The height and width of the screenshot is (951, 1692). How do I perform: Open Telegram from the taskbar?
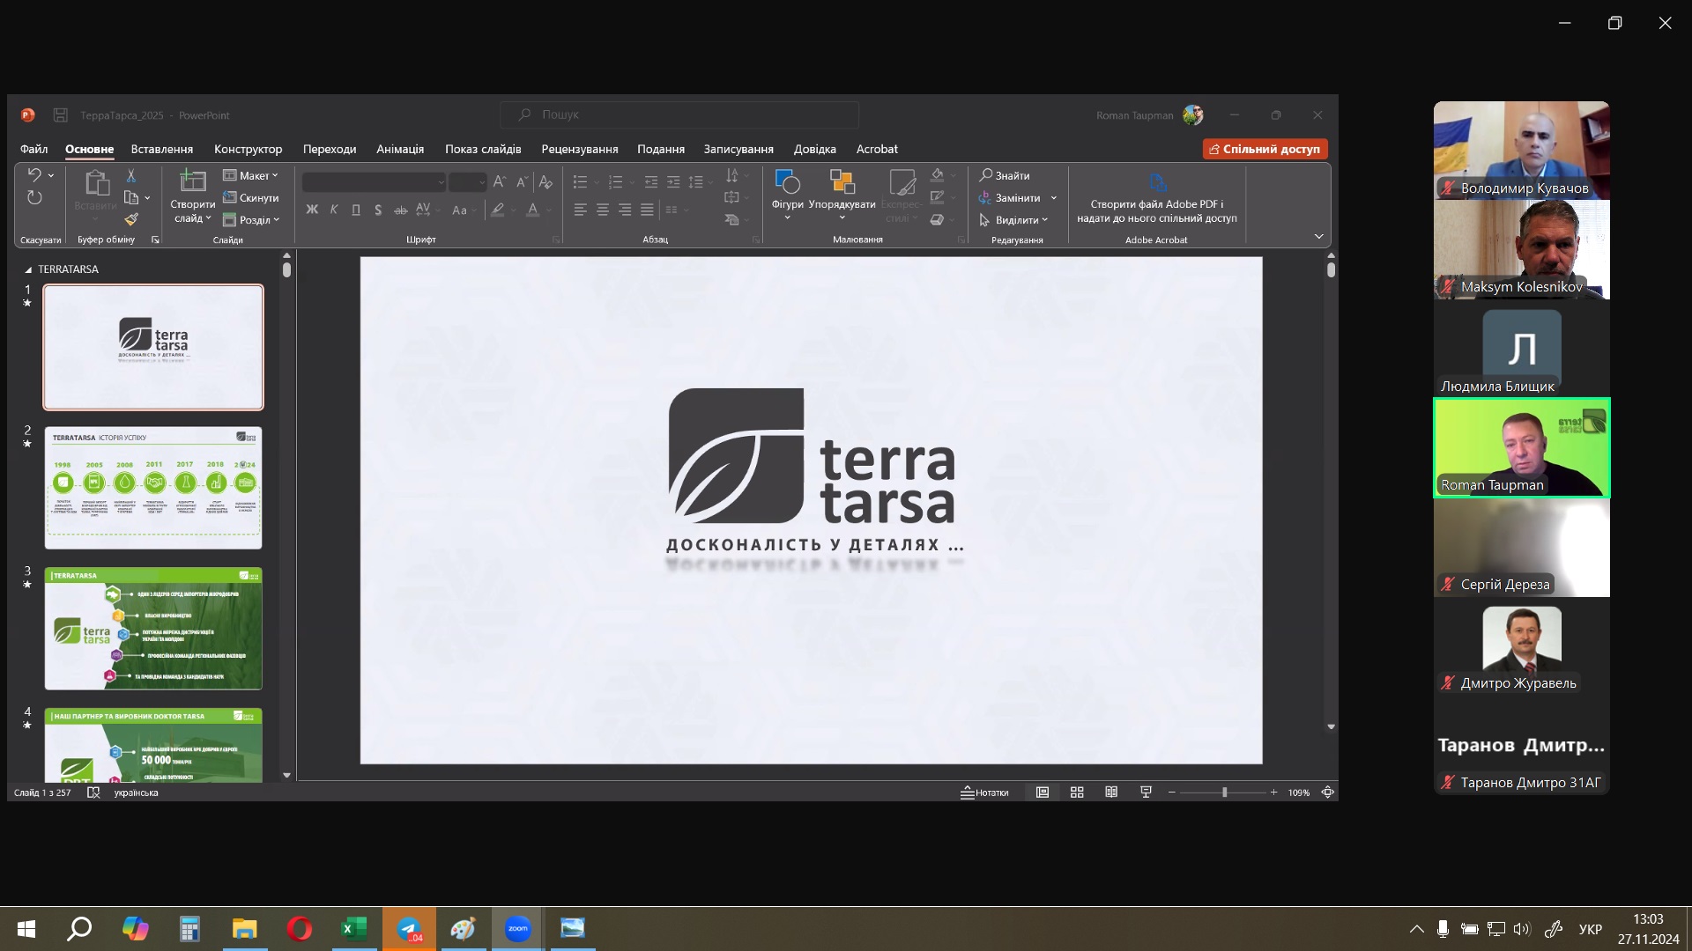(409, 929)
